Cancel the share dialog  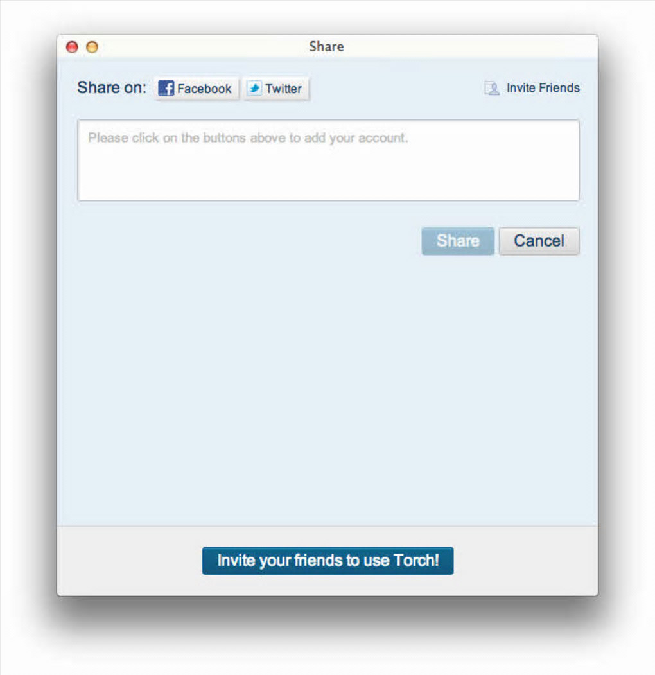point(539,241)
